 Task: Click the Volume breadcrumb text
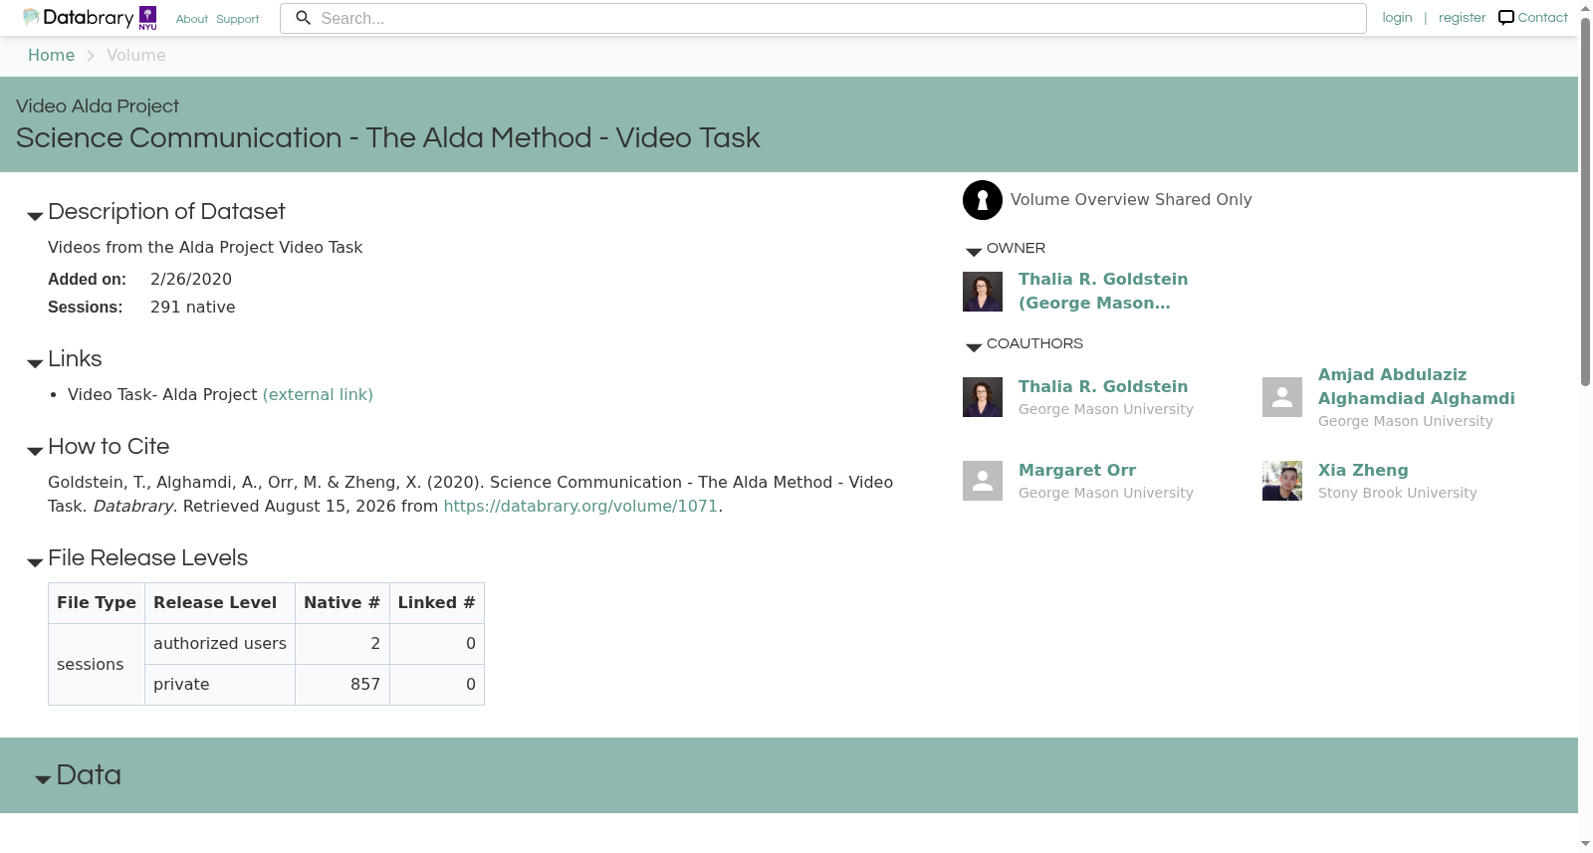(x=136, y=56)
